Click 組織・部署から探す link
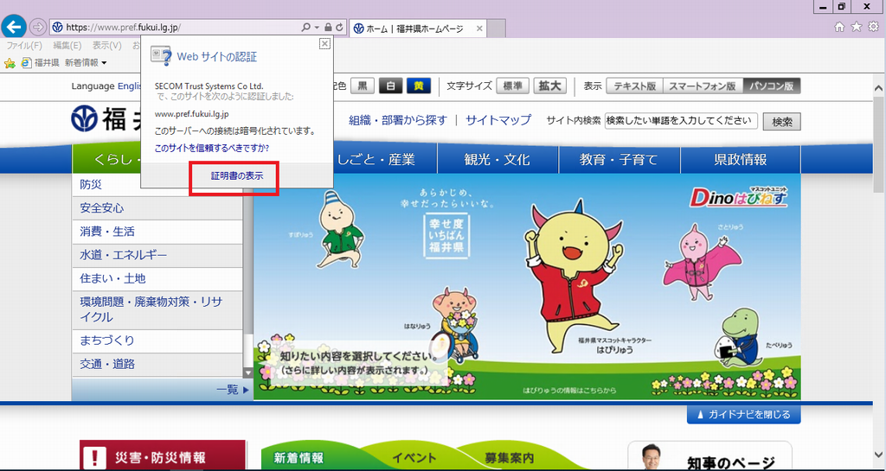The height and width of the screenshot is (471, 886). tap(398, 120)
